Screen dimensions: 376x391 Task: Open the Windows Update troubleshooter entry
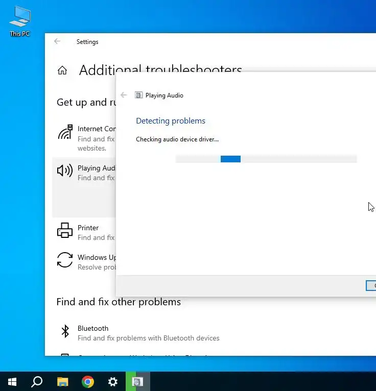pyautogui.click(x=84, y=262)
